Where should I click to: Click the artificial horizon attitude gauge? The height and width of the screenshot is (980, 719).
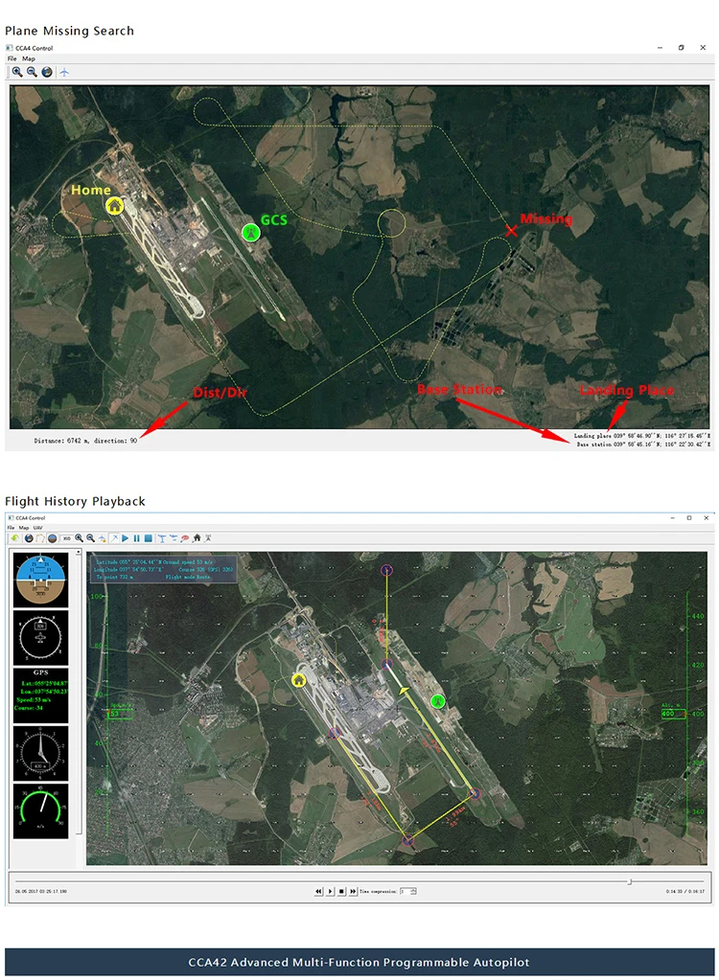[40, 579]
